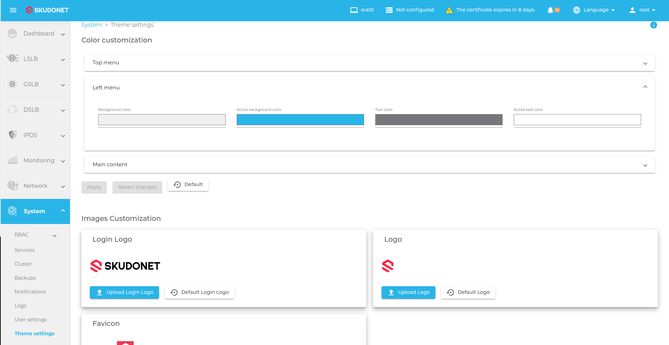The width and height of the screenshot is (669, 345).
Task: Click the small Logo image thumbnail
Action: tap(388, 266)
